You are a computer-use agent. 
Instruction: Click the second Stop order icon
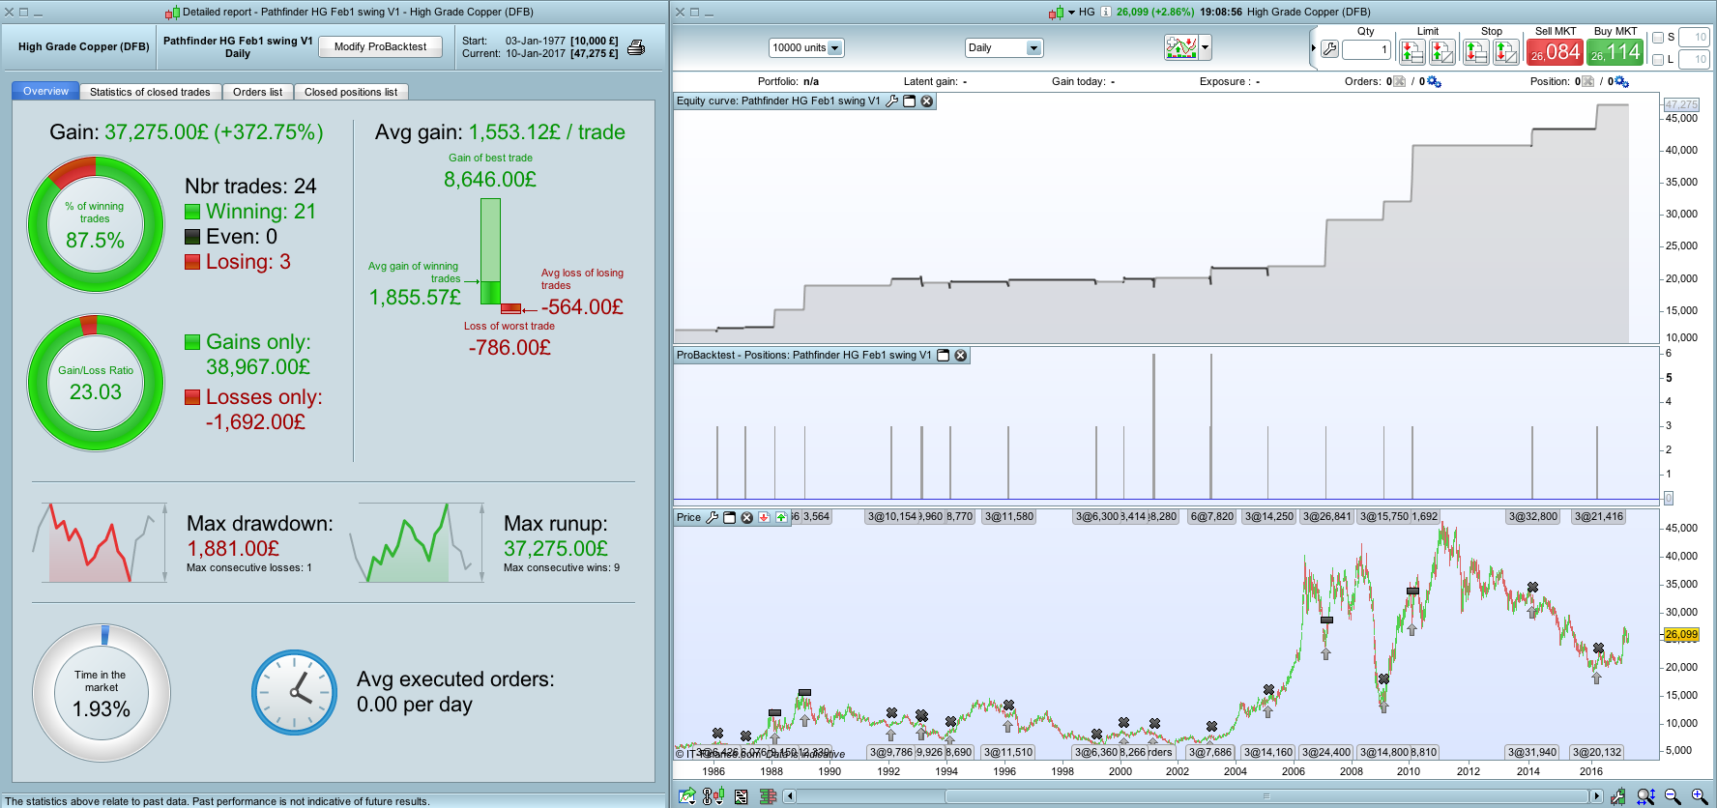point(1505,51)
